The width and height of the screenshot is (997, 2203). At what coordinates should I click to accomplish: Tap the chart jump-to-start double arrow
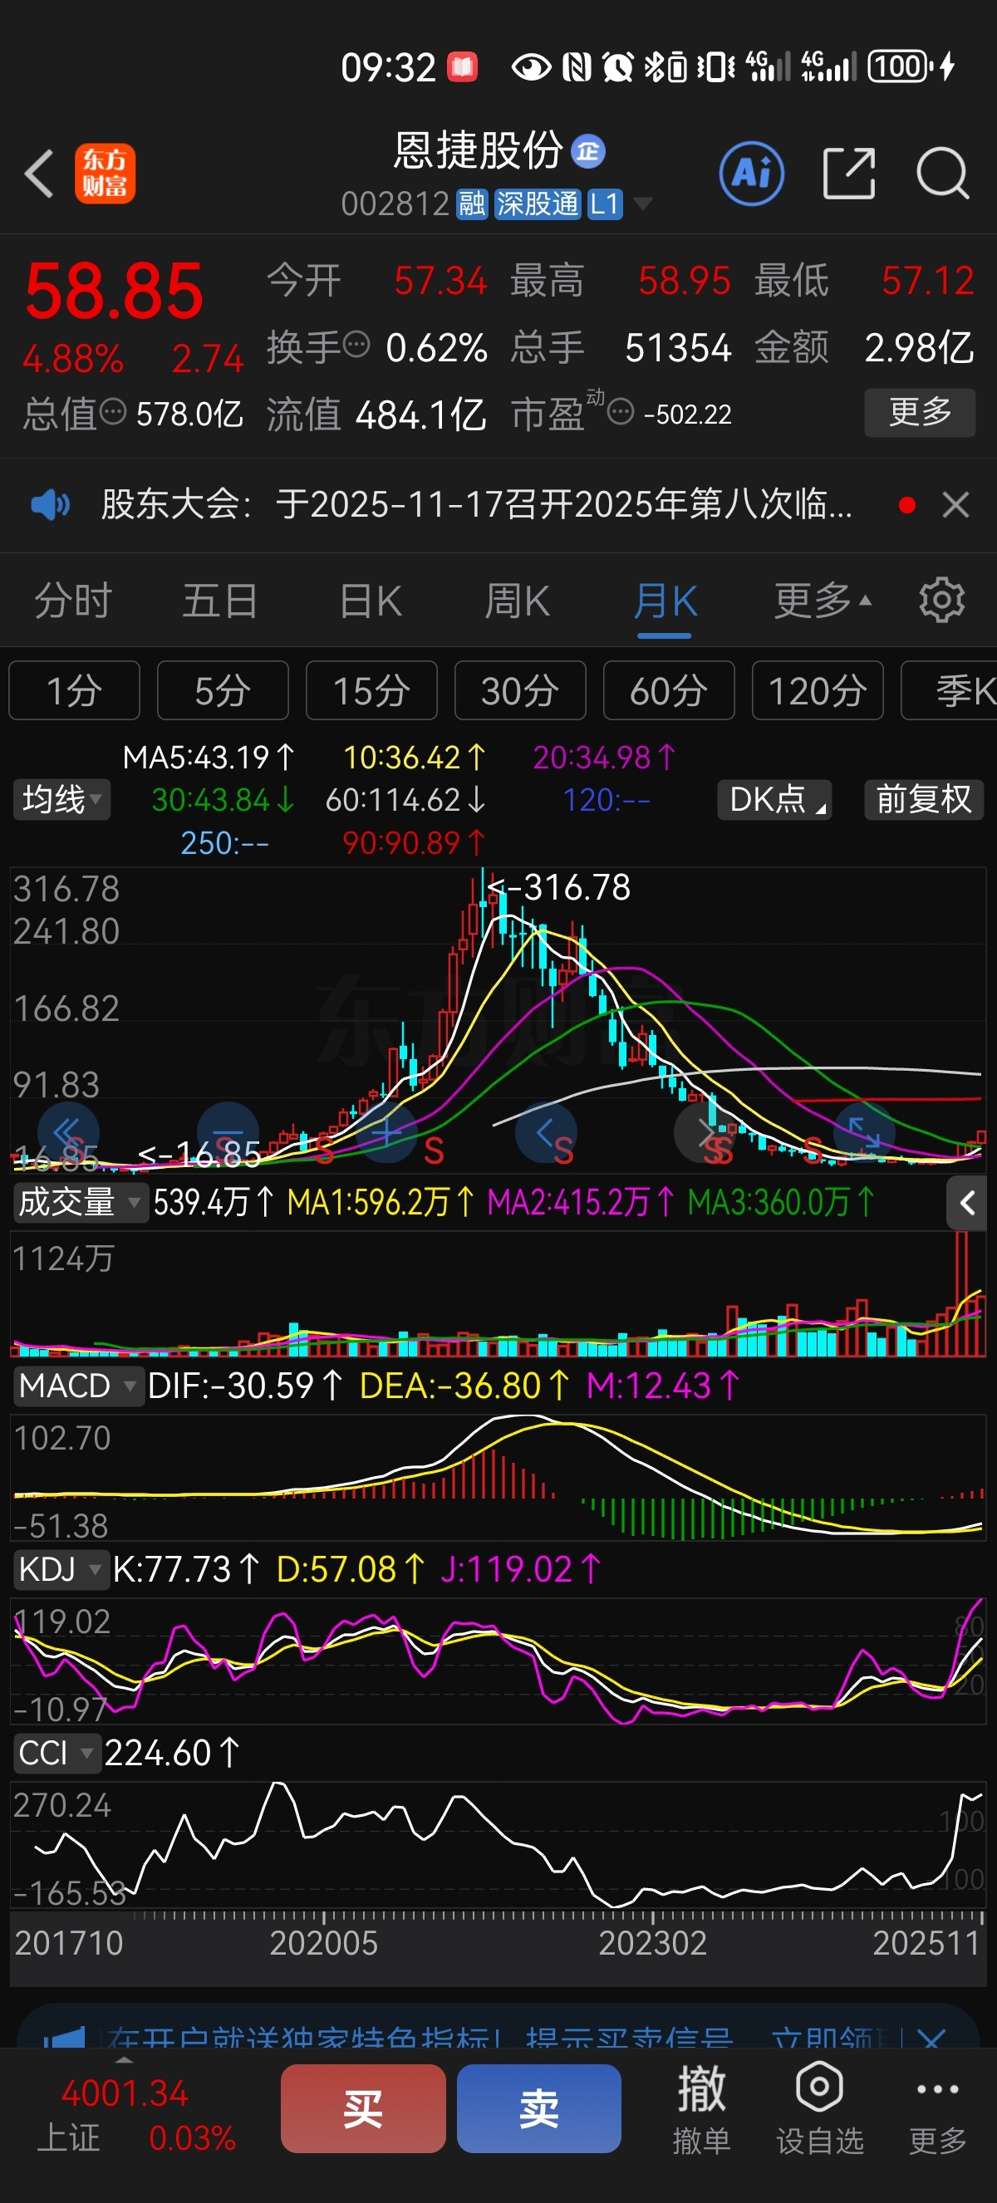pos(68,1132)
